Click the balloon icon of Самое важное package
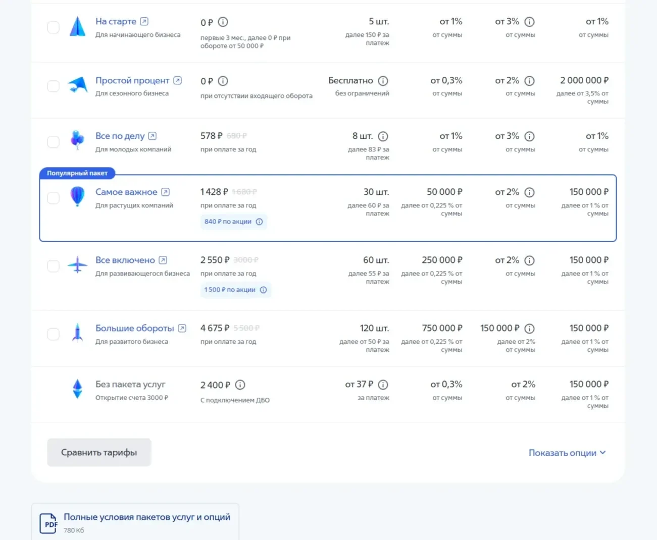The width and height of the screenshot is (657, 540). coord(77,196)
